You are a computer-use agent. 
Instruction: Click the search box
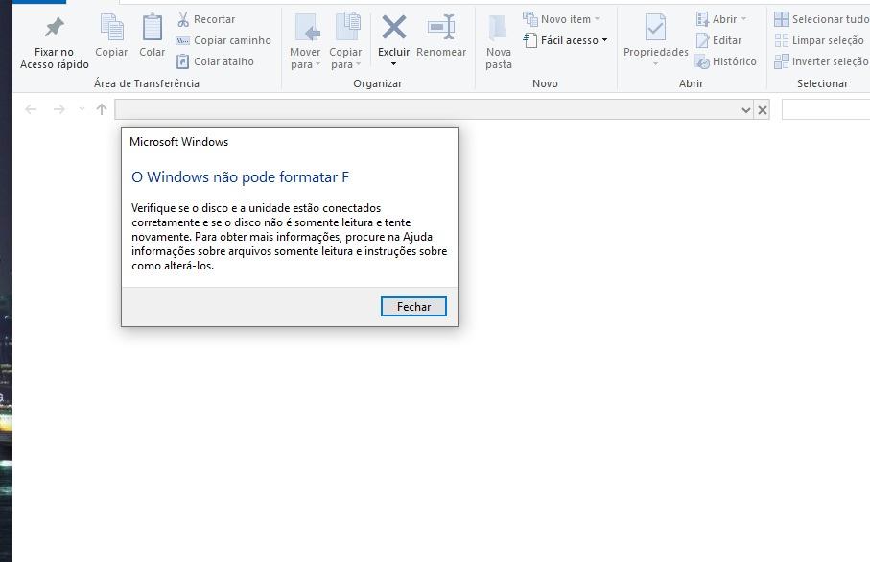[x=826, y=109]
